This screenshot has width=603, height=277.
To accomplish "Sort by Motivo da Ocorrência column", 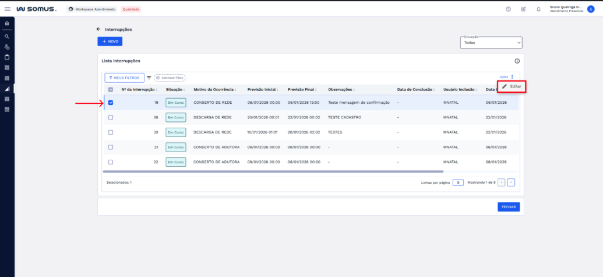I will (x=215, y=89).
